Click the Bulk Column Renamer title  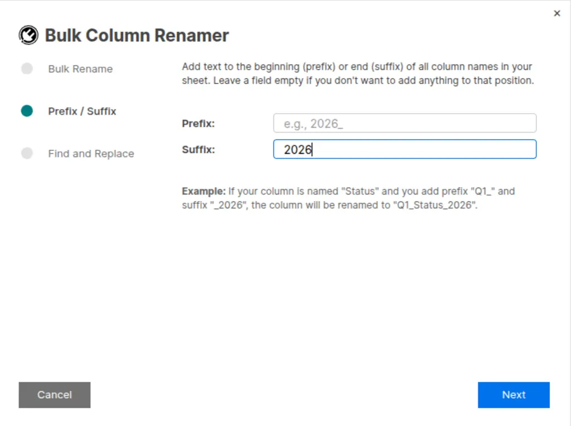[x=137, y=35]
